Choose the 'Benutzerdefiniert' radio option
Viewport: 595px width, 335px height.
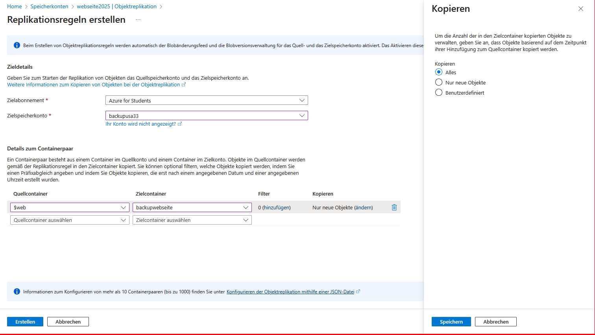pos(439,93)
